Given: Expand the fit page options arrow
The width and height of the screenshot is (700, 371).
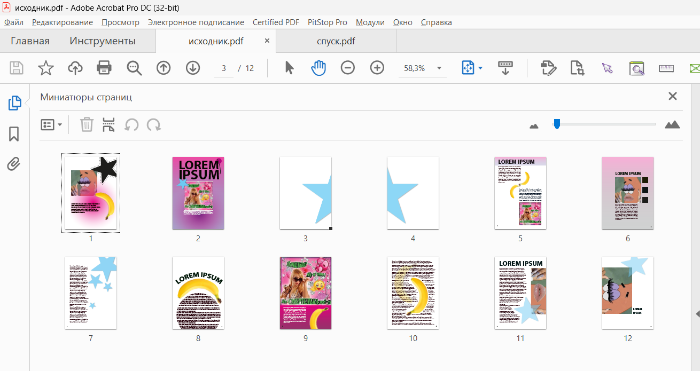Looking at the screenshot, I should tap(480, 68).
